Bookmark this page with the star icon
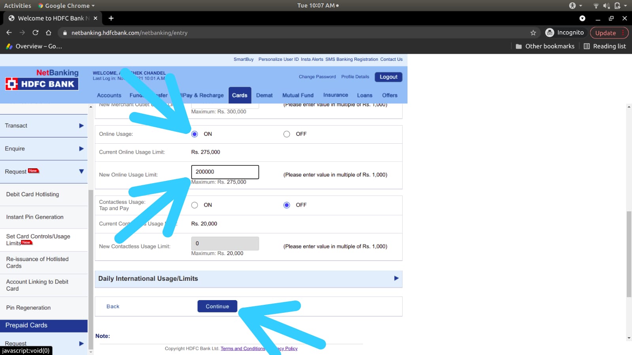Screen dimensions: 632x355 click(x=533, y=33)
